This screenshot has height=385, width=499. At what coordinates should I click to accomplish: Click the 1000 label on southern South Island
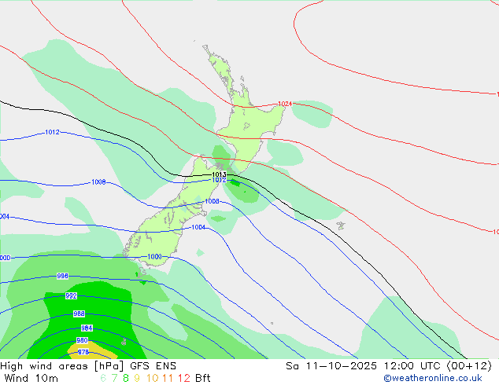click(x=155, y=257)
